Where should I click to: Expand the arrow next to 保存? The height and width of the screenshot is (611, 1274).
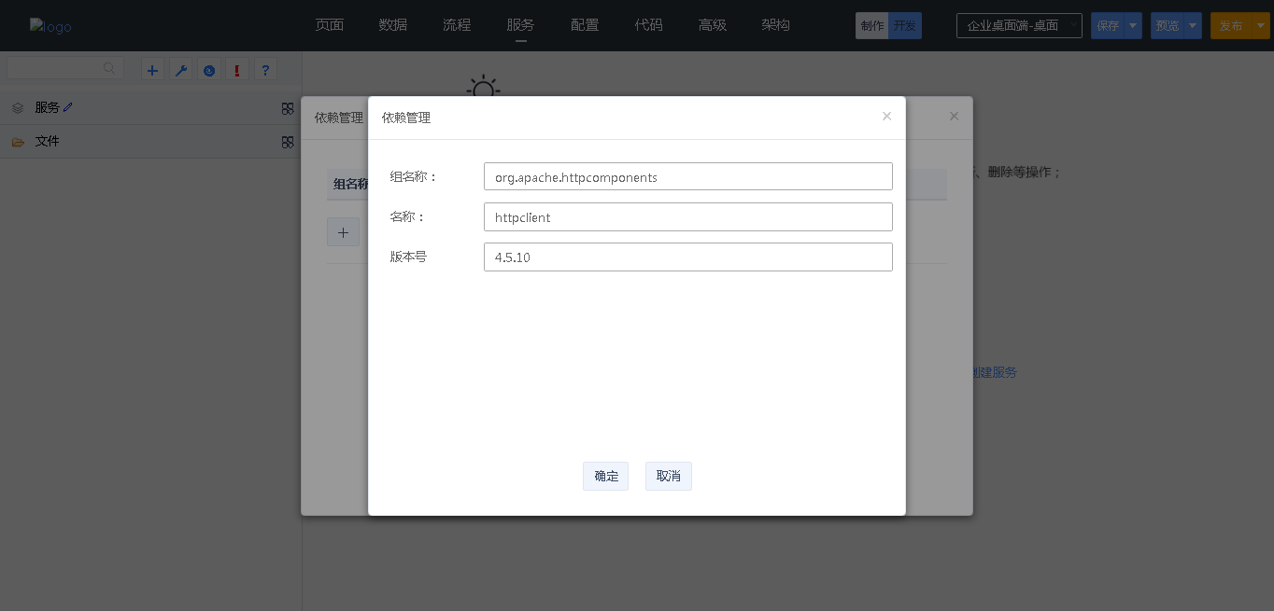tap(1133, 26)
